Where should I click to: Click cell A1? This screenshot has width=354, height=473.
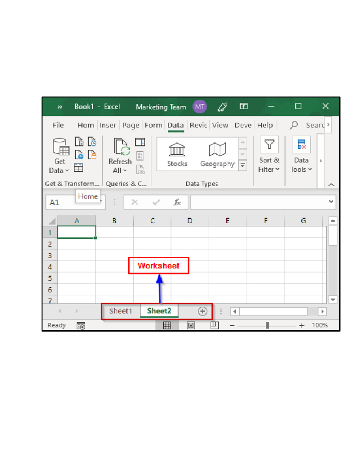pos(77,232)
